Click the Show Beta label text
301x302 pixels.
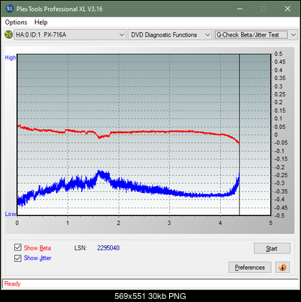click(x=37, y=248)
